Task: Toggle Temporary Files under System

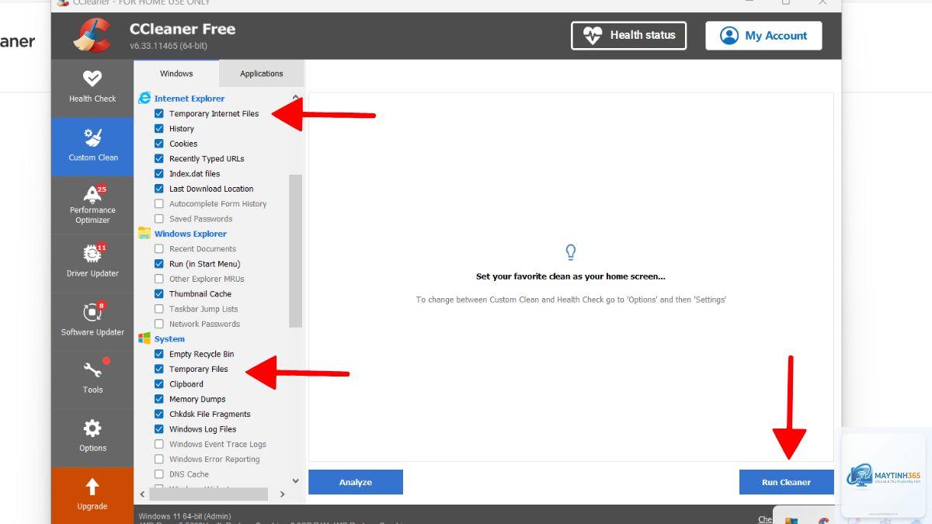Action: [159, 370]
